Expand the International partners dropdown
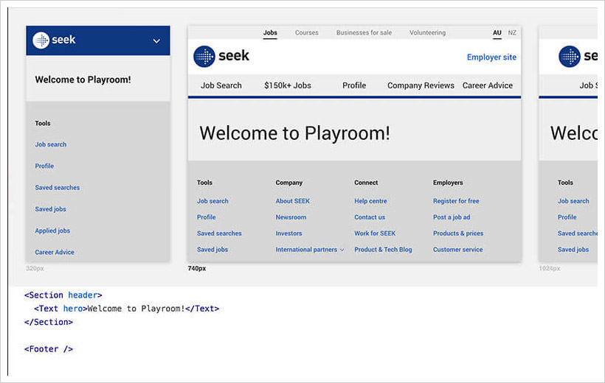The height and width of the screenshot is (383, 605). 309,250
